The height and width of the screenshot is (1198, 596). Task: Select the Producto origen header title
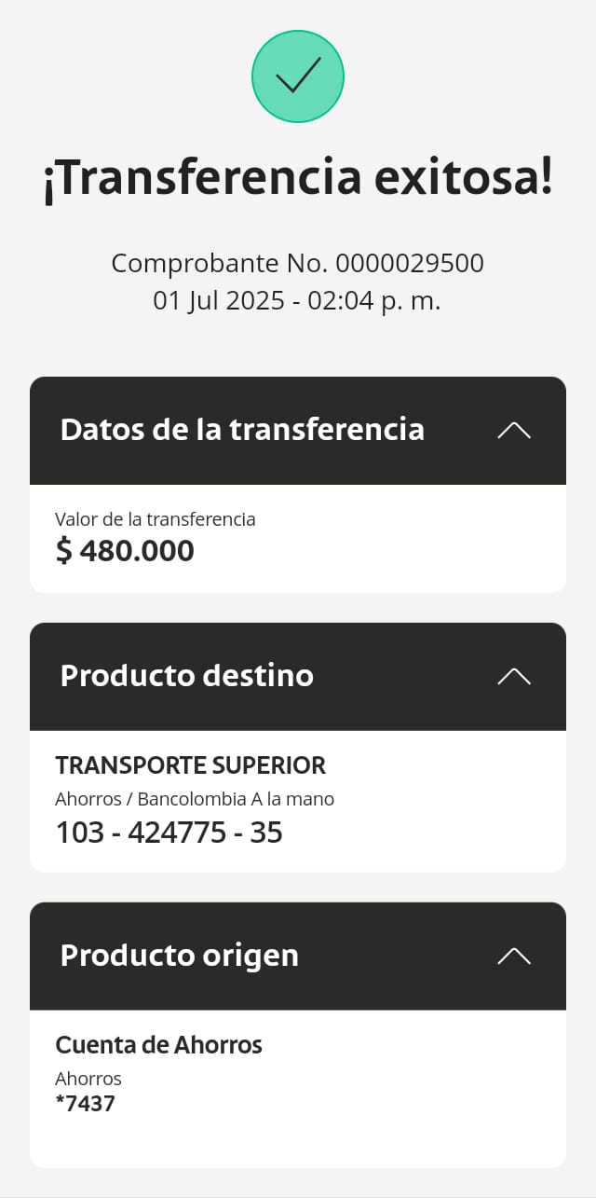point(180,956)
